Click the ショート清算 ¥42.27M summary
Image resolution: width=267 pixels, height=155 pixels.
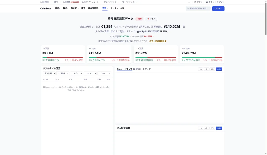[x=142, y=37]
